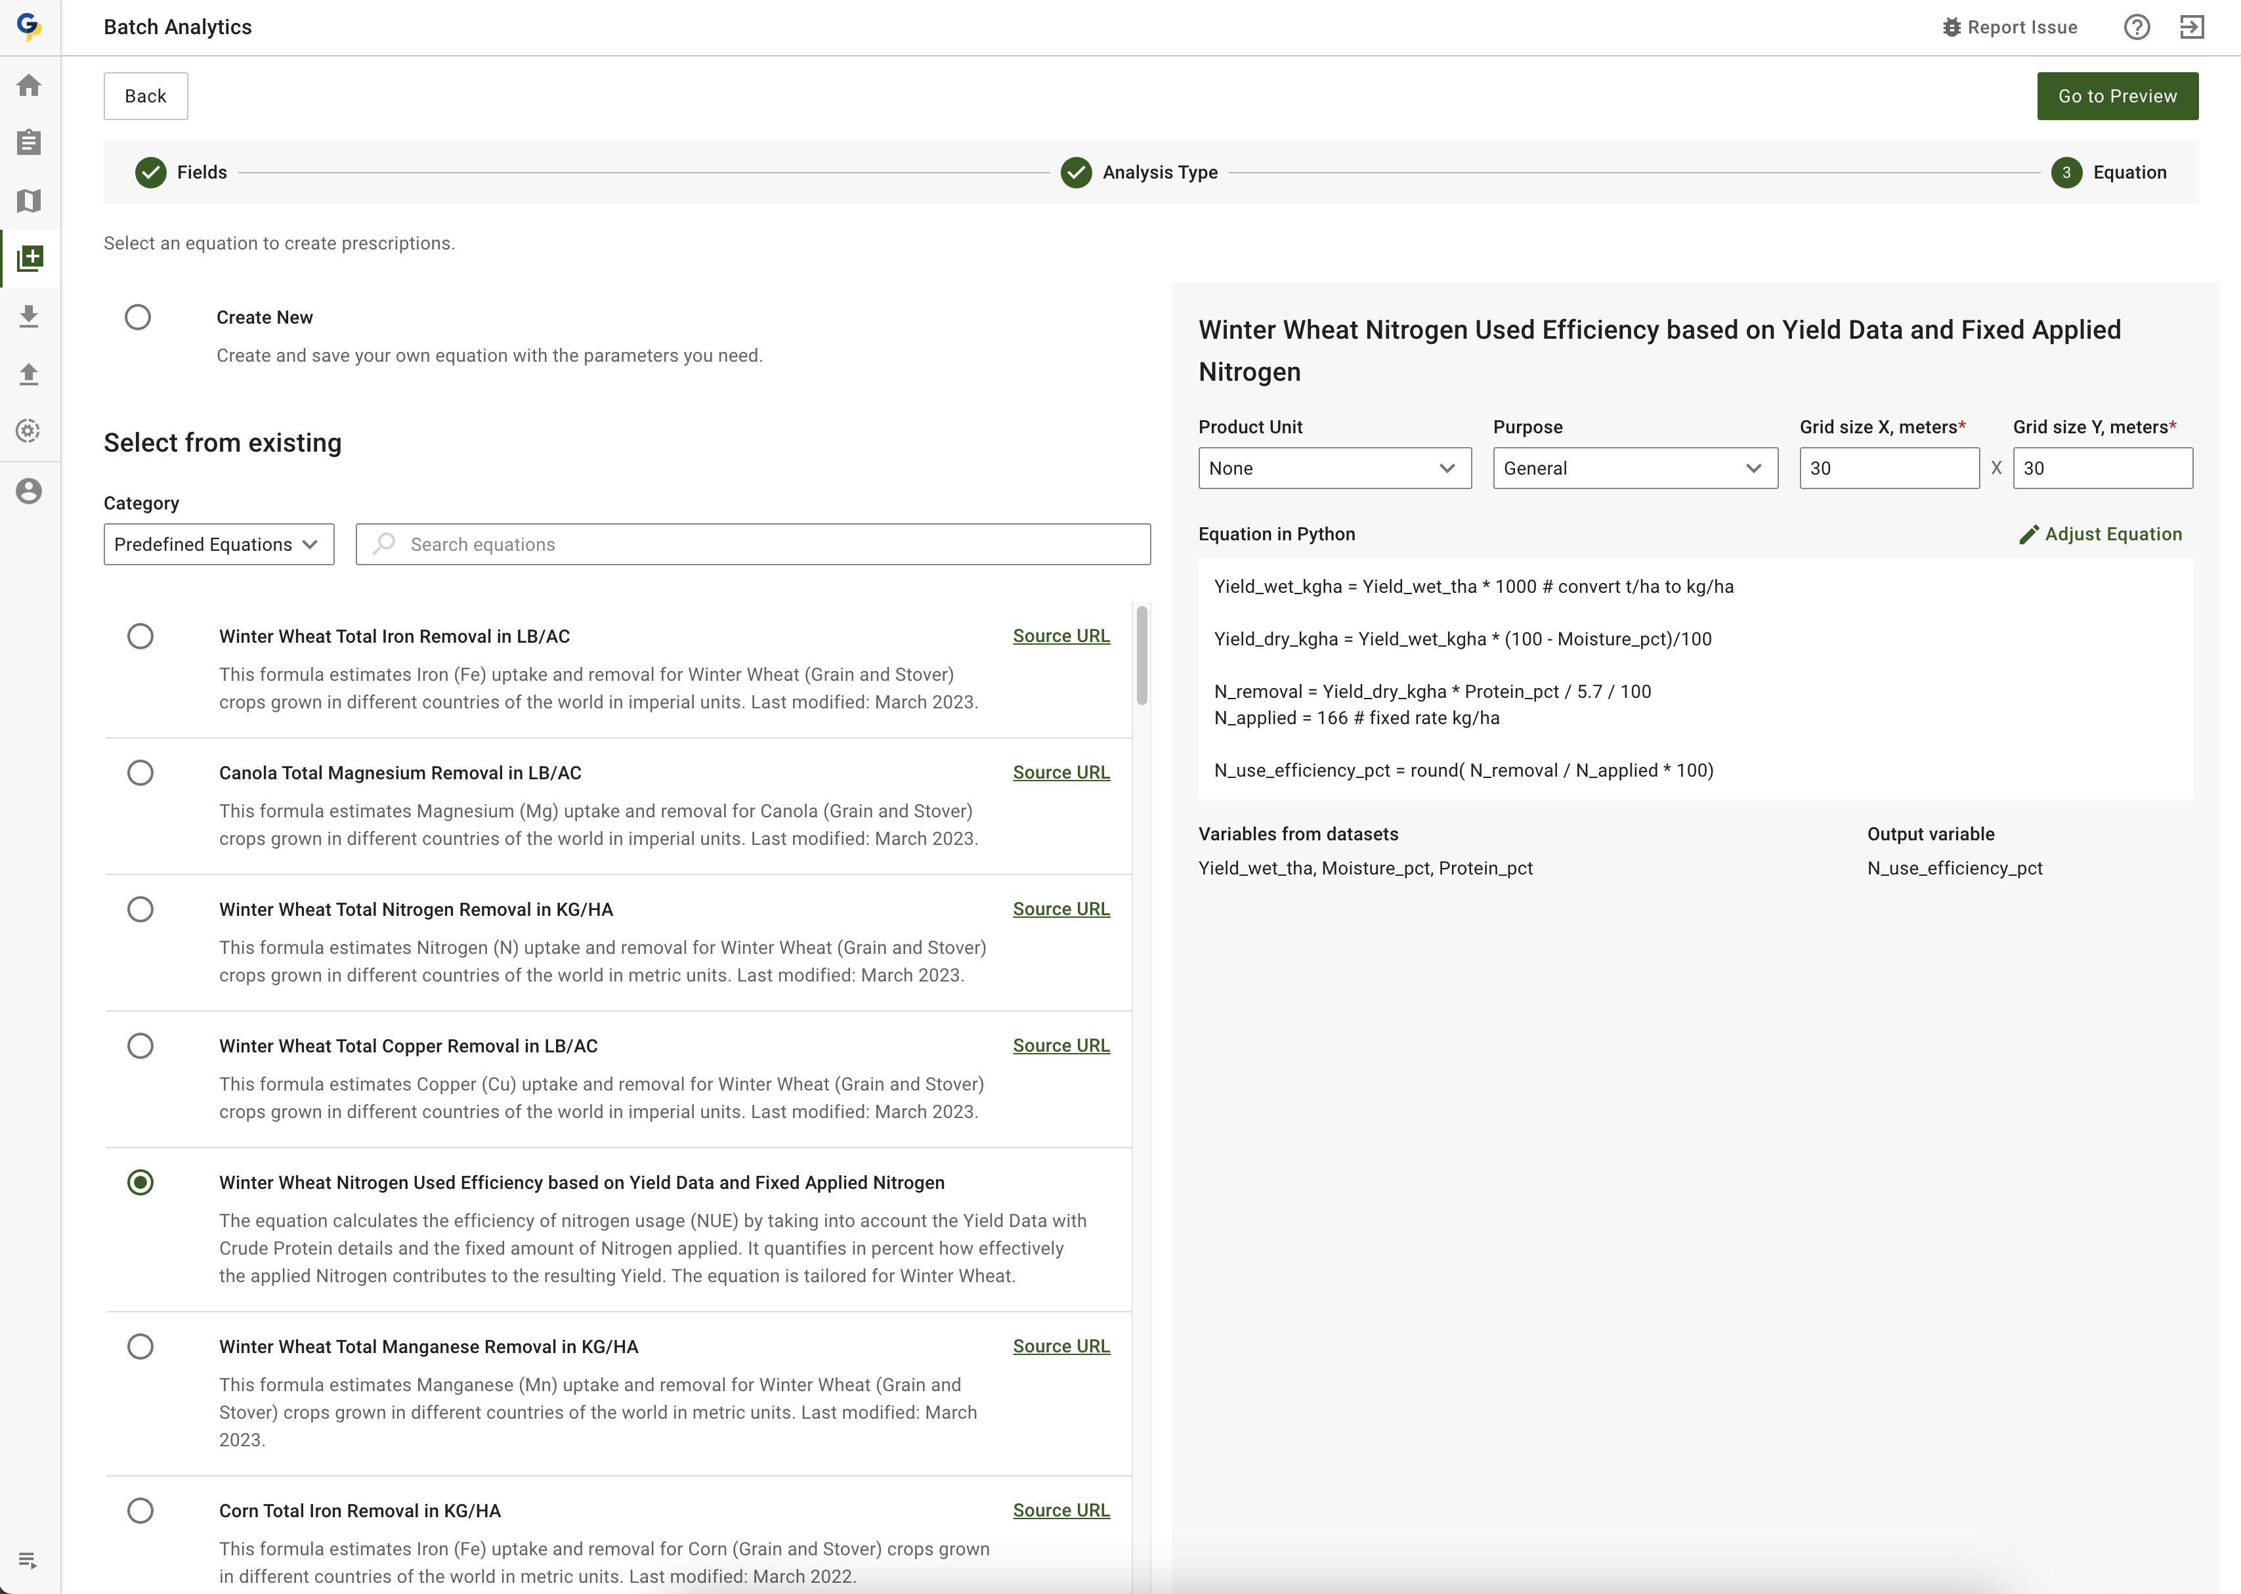
Task: Click the equations list scrollbar
Action: click(x=1141, y=656)
